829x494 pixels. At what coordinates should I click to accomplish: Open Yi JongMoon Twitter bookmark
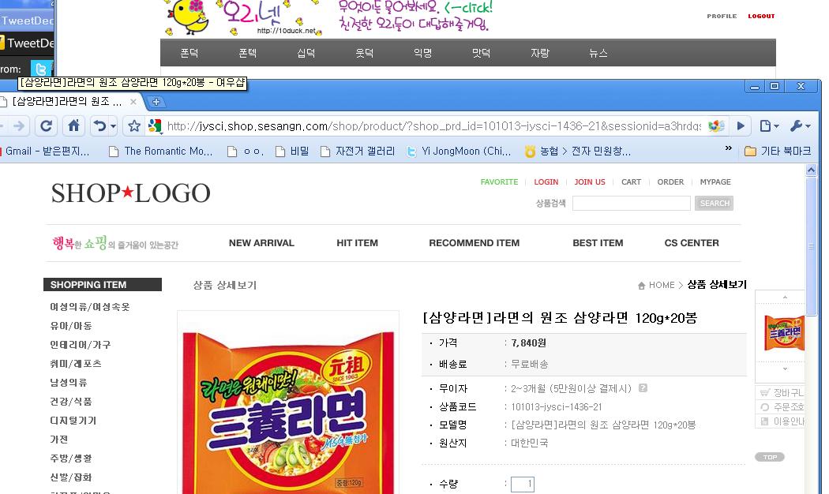click(x=459, y=151)
